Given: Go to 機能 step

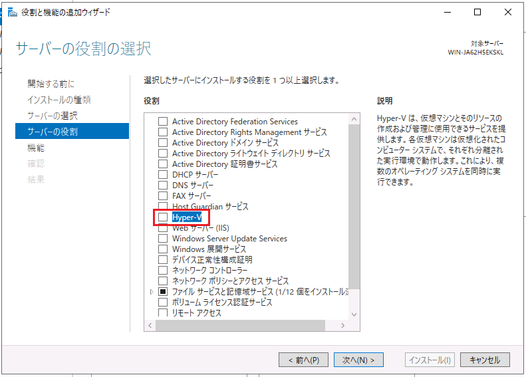Looking at the screenshot, I should point(36,148).
